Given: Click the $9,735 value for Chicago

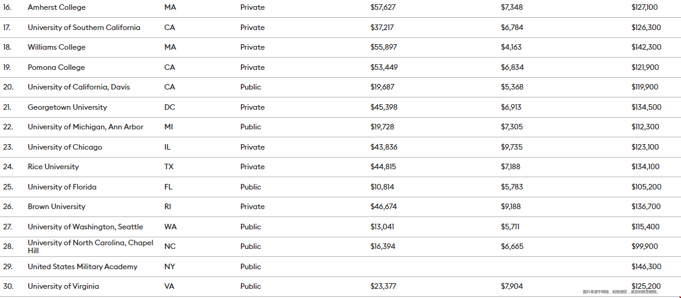Looking at the screenshot, I should (512, 147).
